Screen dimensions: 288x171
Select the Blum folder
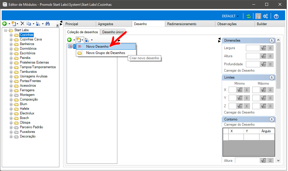click(24, 104)
